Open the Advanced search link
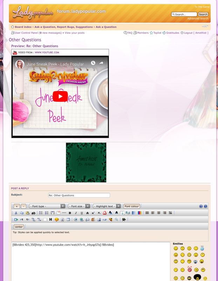Viewport: 218px width, 281px height. click(x=198, y=19)
